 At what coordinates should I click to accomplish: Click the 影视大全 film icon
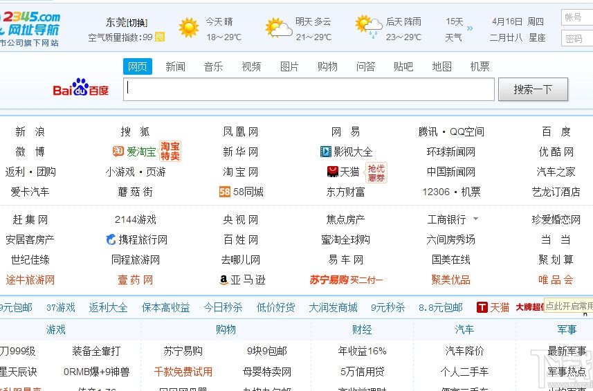click(x=325, y=152)
